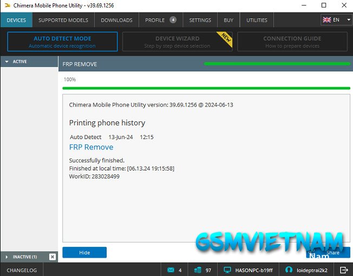Click the credits coins icon
The image size is (353, 276).
[198, 270]
